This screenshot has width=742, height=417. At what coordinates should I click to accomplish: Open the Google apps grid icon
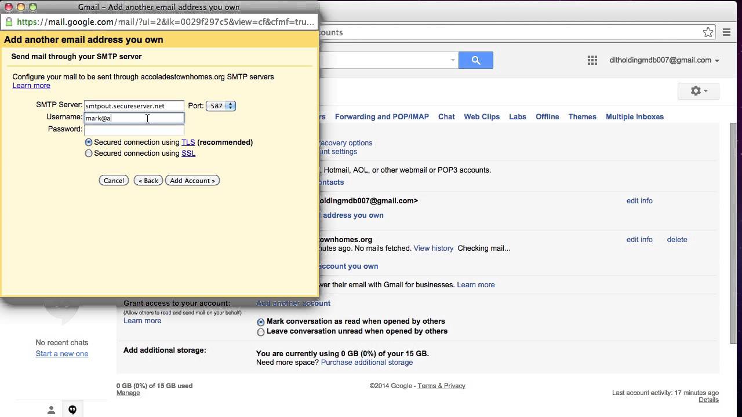592,60
